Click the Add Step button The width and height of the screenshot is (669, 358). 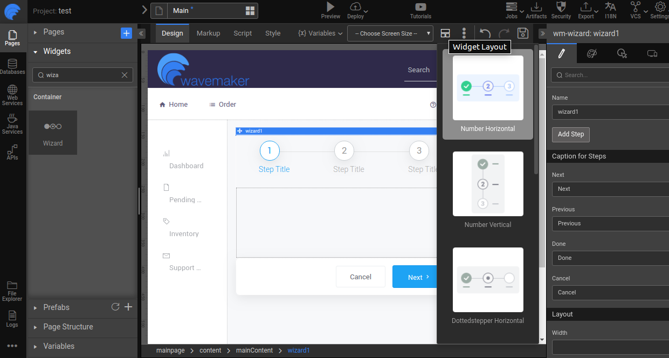(x=570, y=134)
